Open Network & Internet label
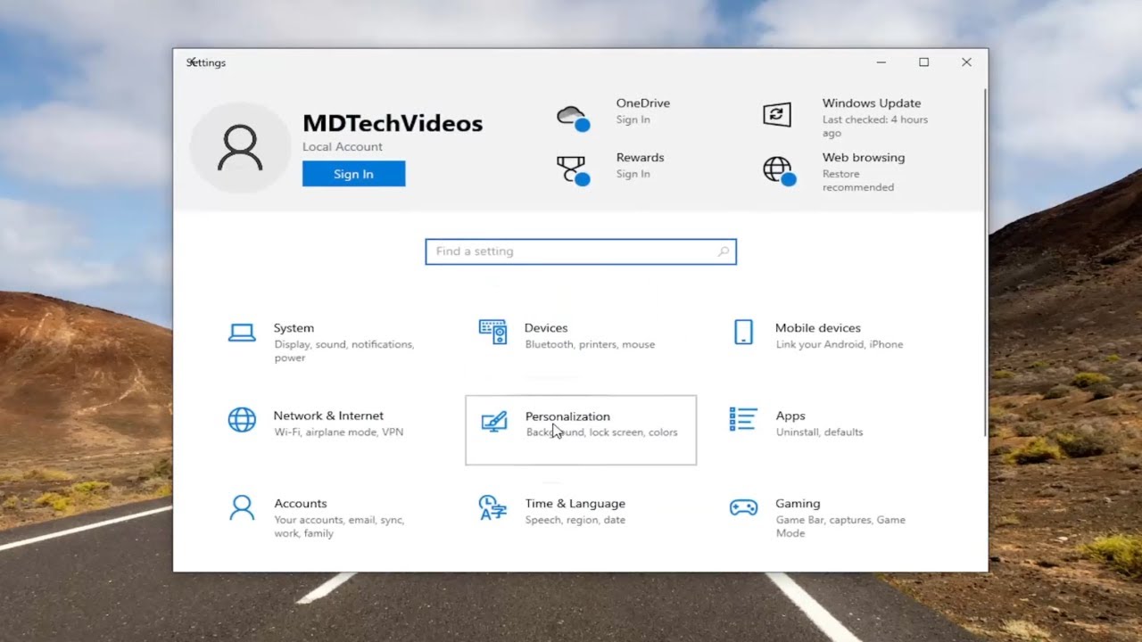This screenshot has height=642, width=1142. [x=328, y=416]
